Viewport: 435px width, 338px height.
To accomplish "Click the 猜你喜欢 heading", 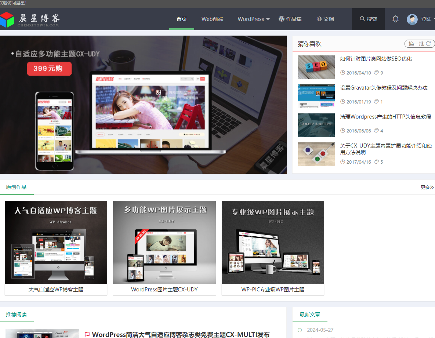I will tap(309, 44).
